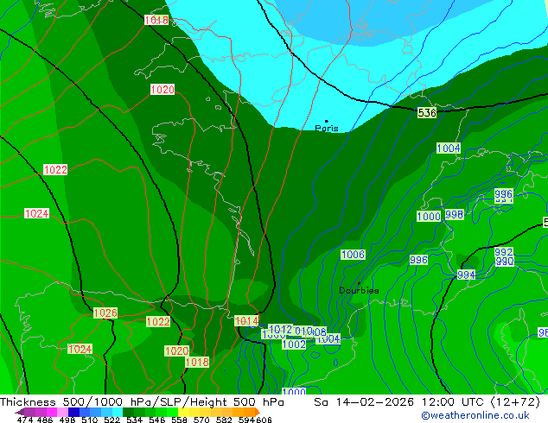Click the blue 990 isobar label
The image size is (548, 423).
pyautogui.click(x=504, y=261)
